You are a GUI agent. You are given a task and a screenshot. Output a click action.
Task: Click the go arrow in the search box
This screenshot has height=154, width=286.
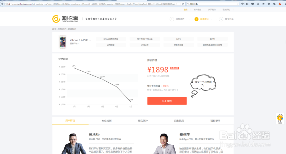point(238,4)
